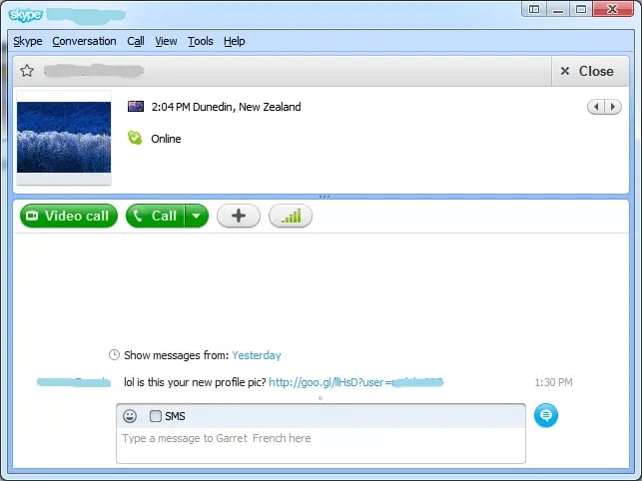Screen dimensions: 642x481
Task: Close the conversation with Close button
Action: tap(587, 71)
